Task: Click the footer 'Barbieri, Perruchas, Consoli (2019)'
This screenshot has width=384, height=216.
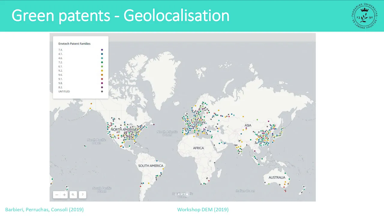Action: tap(44, 209)
